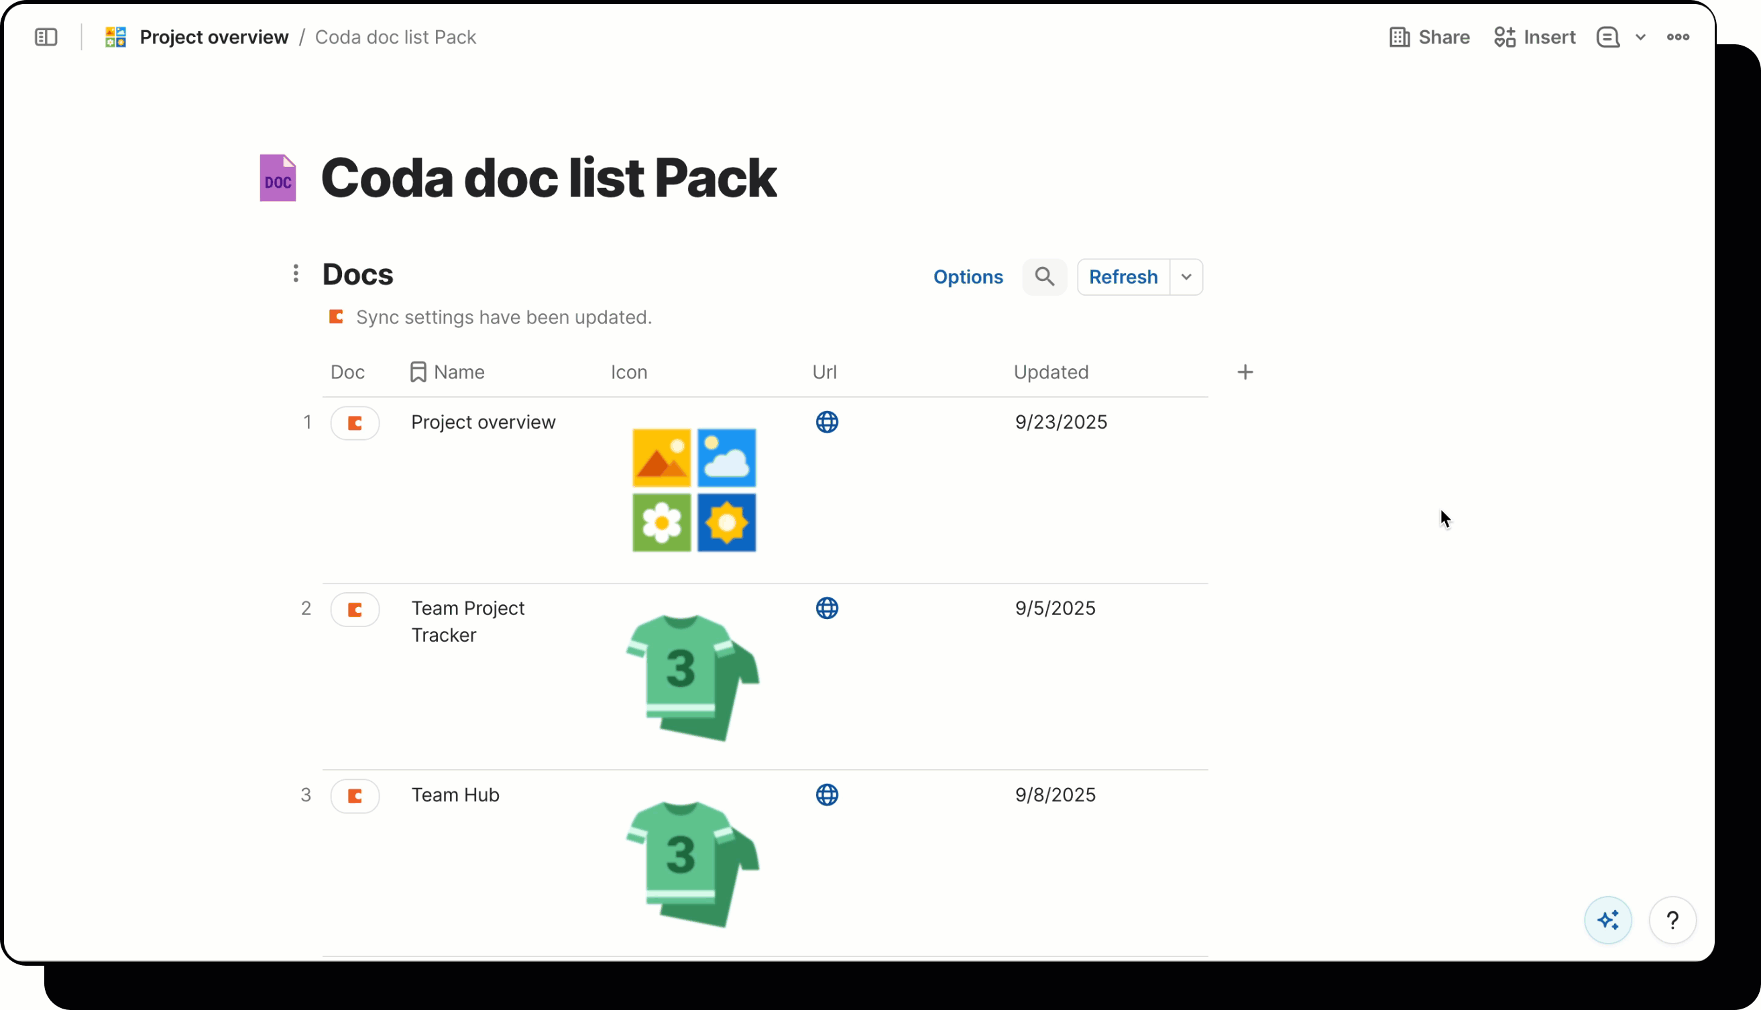Open table Options settings
This screenshot has height=1010, width=1761.
coord(968,276)
